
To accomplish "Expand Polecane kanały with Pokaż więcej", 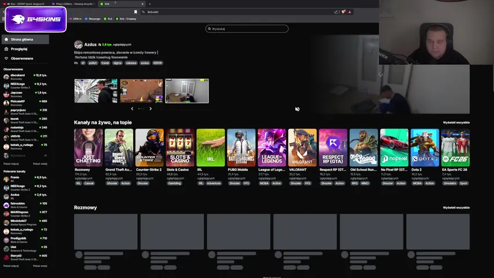I will coord(11,266).
